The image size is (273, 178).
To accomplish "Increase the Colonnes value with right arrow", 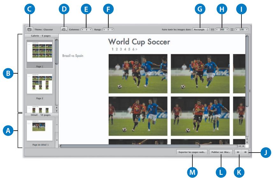I will 90,30.
